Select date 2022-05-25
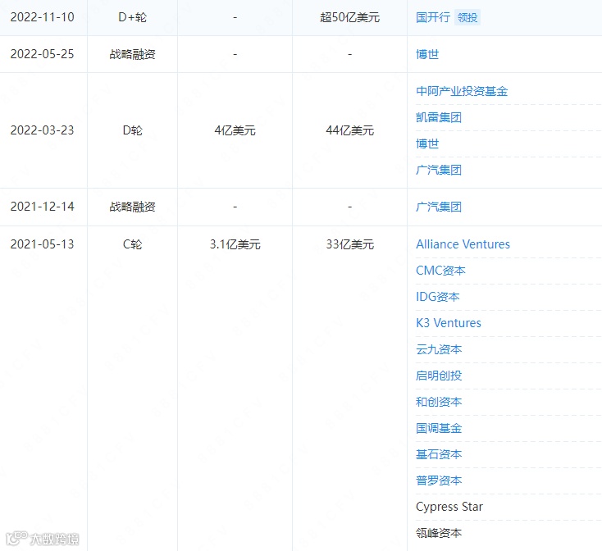 click(42, 54)
